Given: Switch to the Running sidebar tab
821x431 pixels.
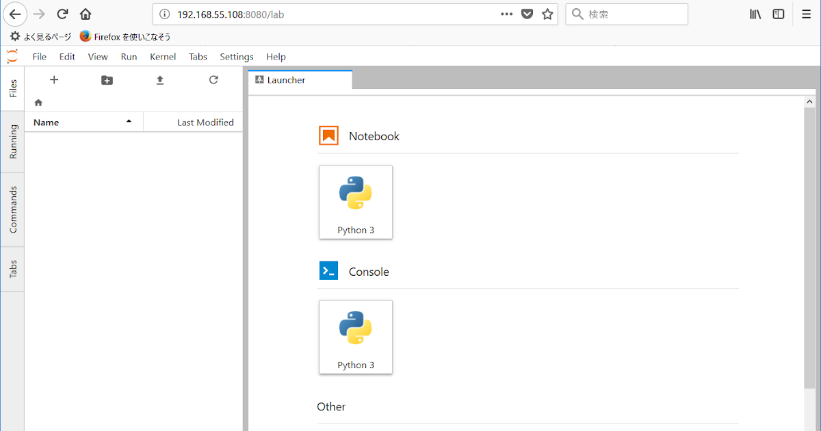Looking at the screenshot, I should tap(12, 142).
